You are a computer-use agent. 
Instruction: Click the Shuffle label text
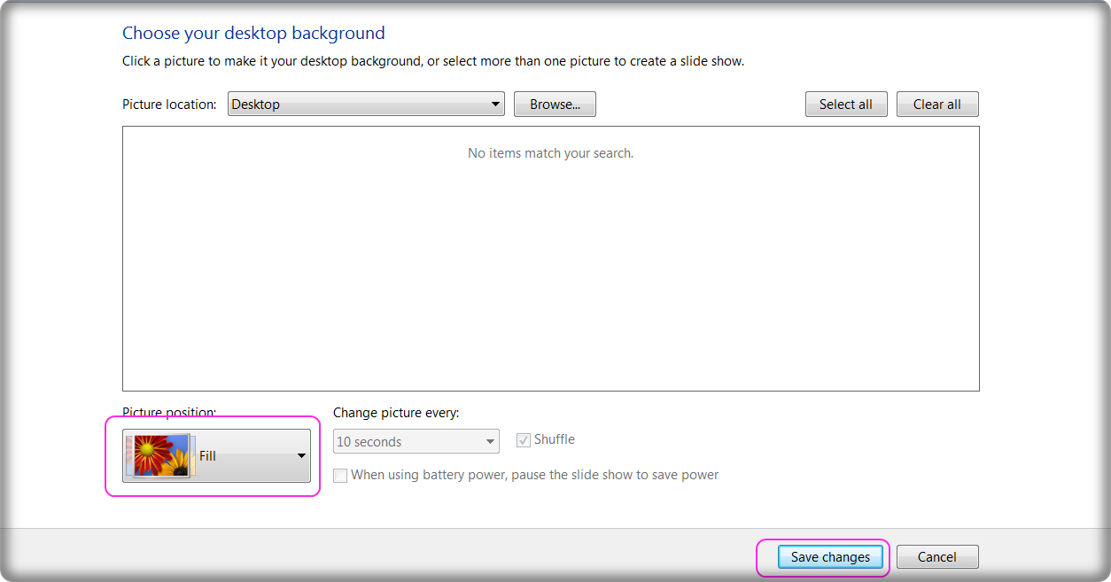click(555, 439)
